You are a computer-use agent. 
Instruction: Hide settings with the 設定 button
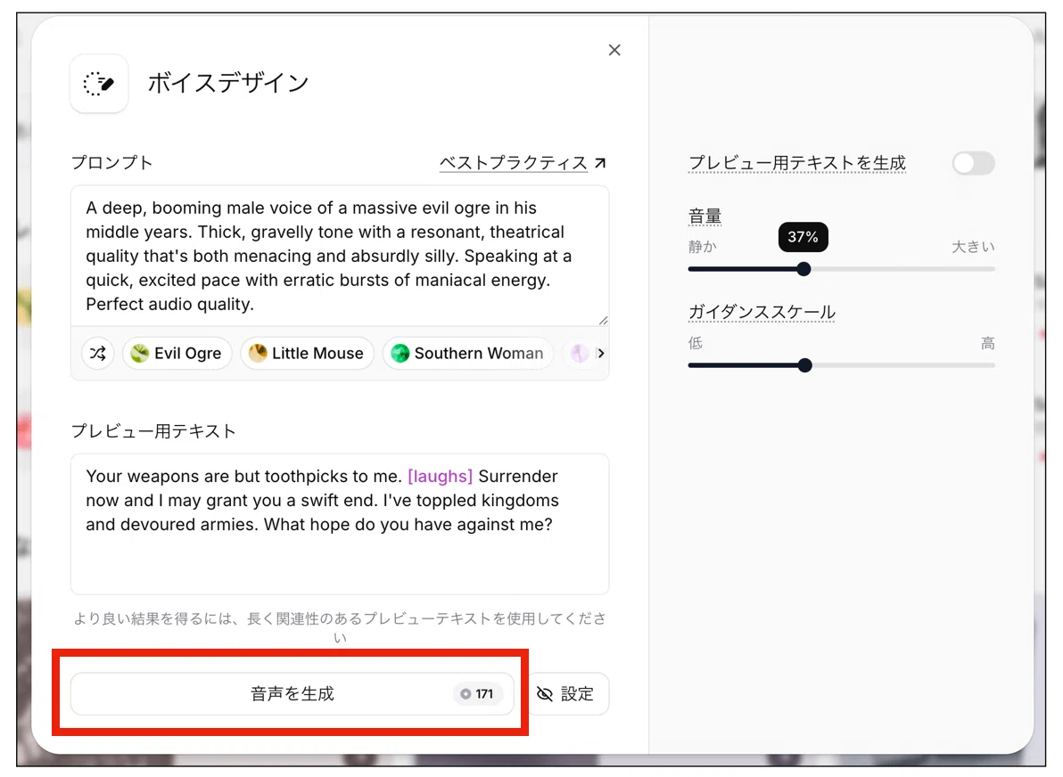click(567, 693)
